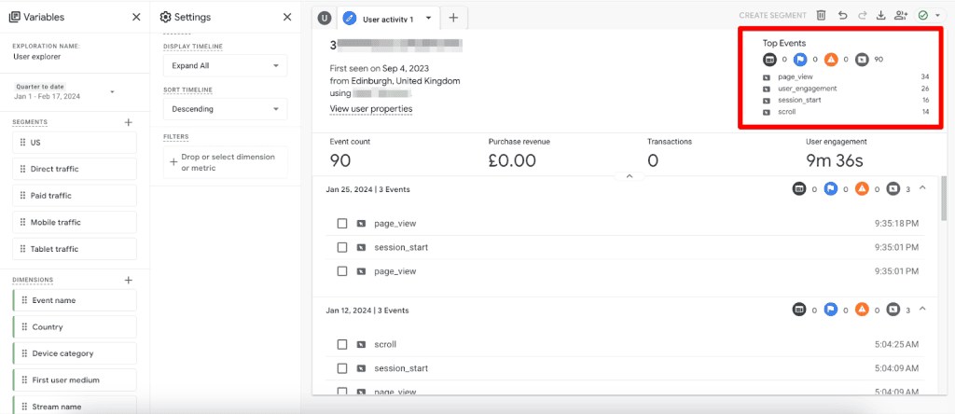The width and height of the screenshot is (955, 414).
Task: Share exploration using add-person icon
Action: tap(901, 15)
